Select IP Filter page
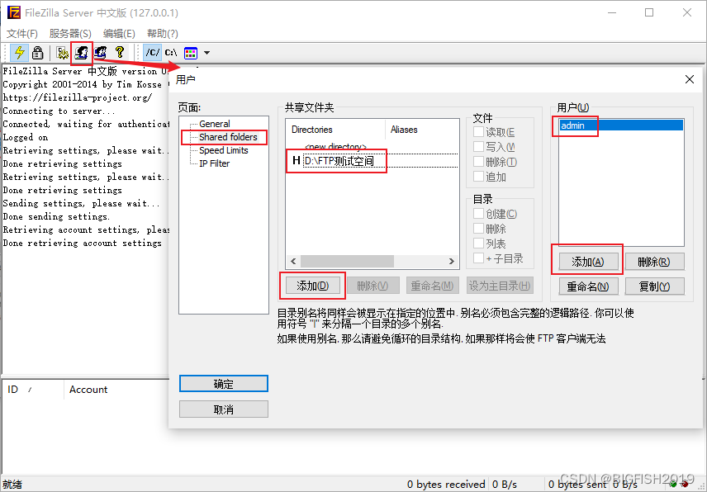The image size is (707, 492). pyautogui.click(x=214, y=163)
